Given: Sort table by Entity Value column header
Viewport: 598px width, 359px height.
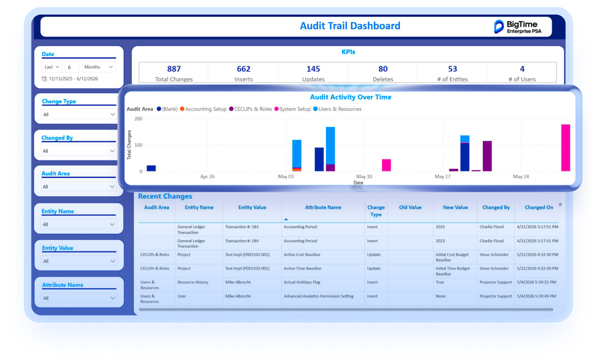Looking at the screenshot, I should tap(252, 208).
